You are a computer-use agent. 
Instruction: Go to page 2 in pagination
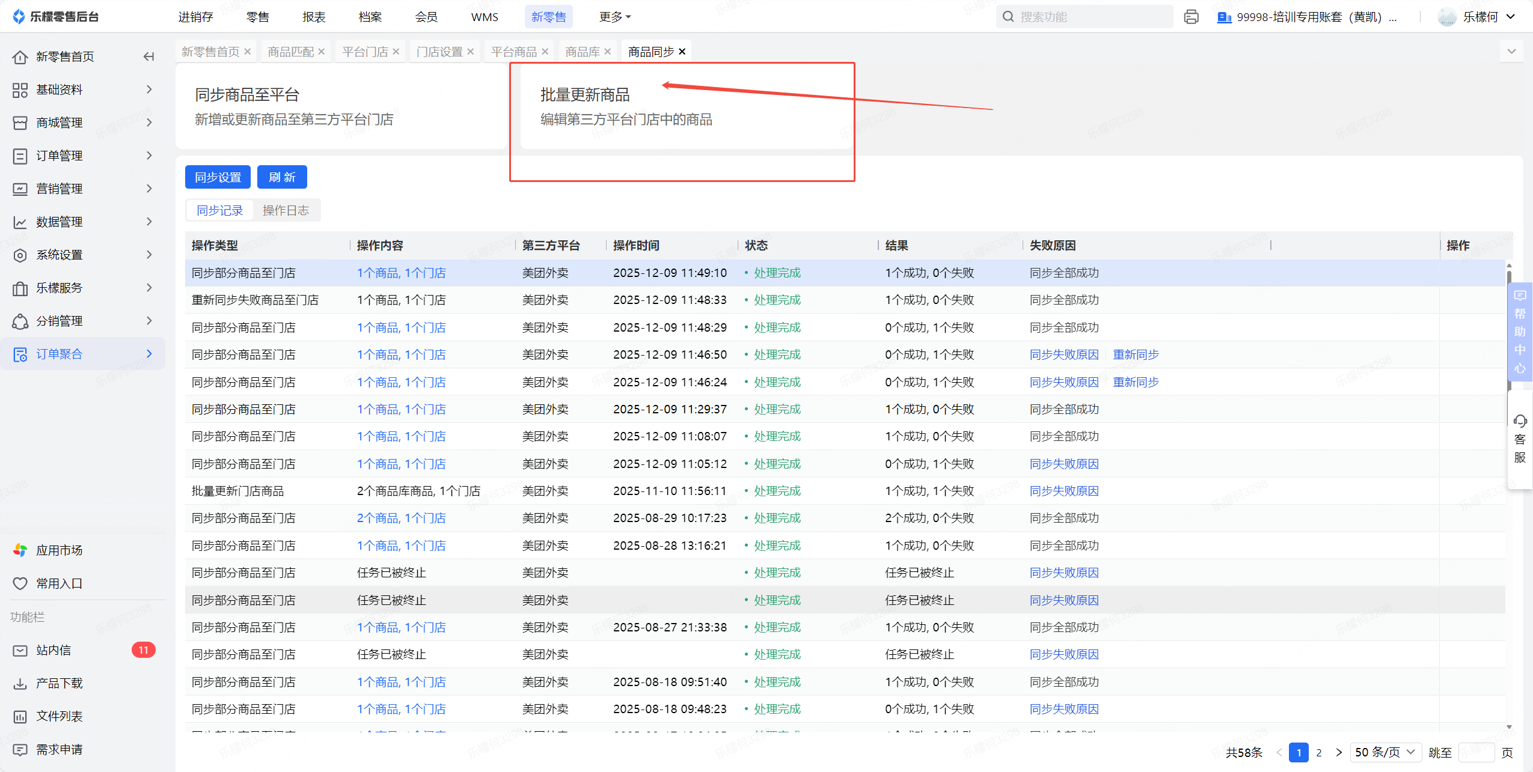1319,752
